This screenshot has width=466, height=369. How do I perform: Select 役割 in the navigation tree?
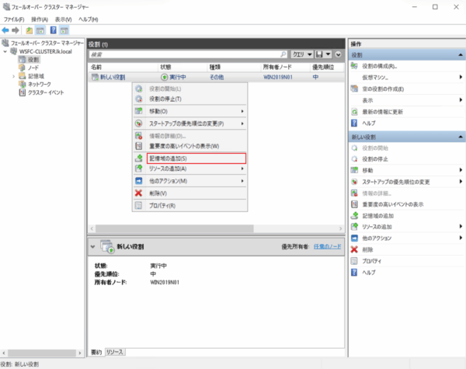click(x=33, y=60)
